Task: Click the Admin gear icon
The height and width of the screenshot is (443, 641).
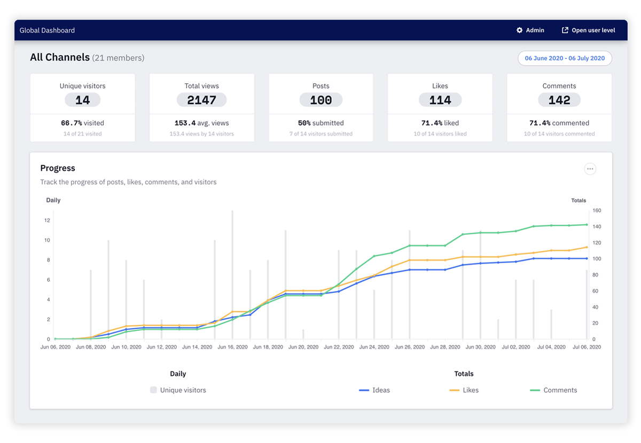Action: click(x=519, y=30)
